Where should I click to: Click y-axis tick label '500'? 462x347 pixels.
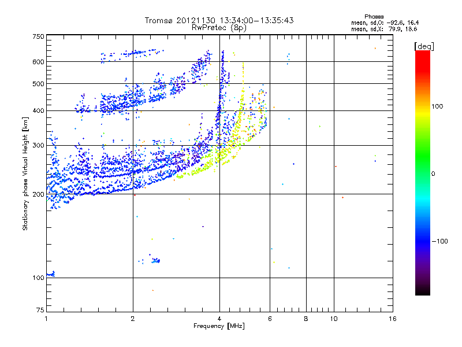[38, 84]
